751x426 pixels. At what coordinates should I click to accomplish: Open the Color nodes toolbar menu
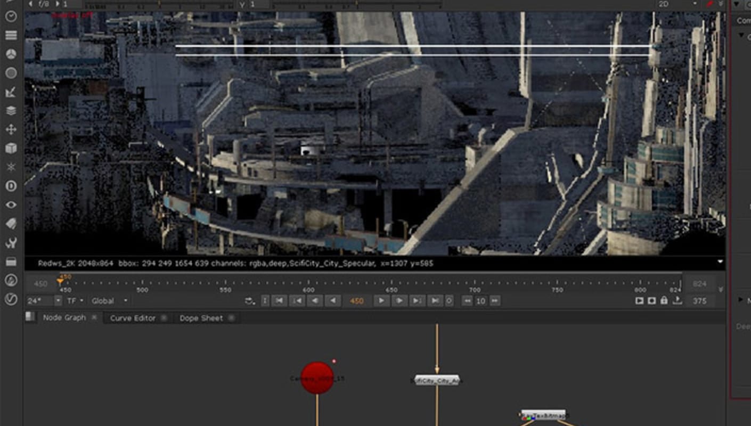click(x=11, y=54)
